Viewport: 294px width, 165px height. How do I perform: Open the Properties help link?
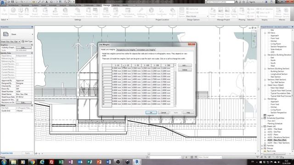pyautogui.click(x=6, y=153)
